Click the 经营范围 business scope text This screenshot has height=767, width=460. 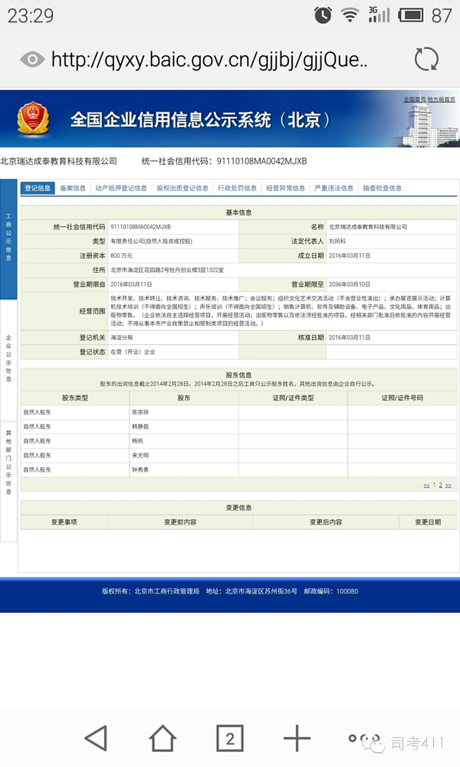[281, 311]
